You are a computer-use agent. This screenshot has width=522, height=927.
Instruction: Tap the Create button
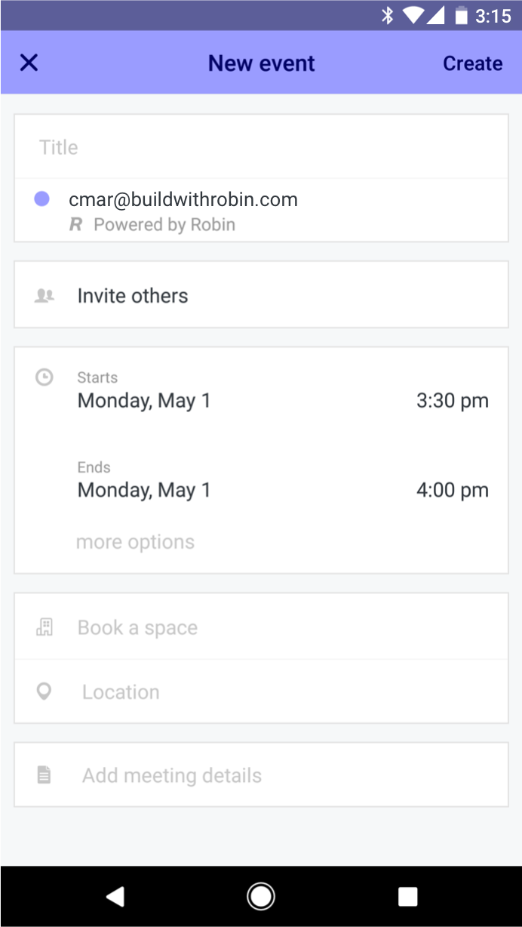coord(472,63)
